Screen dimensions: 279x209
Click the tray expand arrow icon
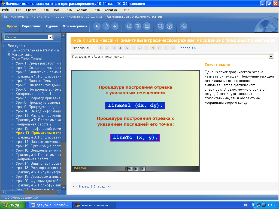click(x=253, y=205)
